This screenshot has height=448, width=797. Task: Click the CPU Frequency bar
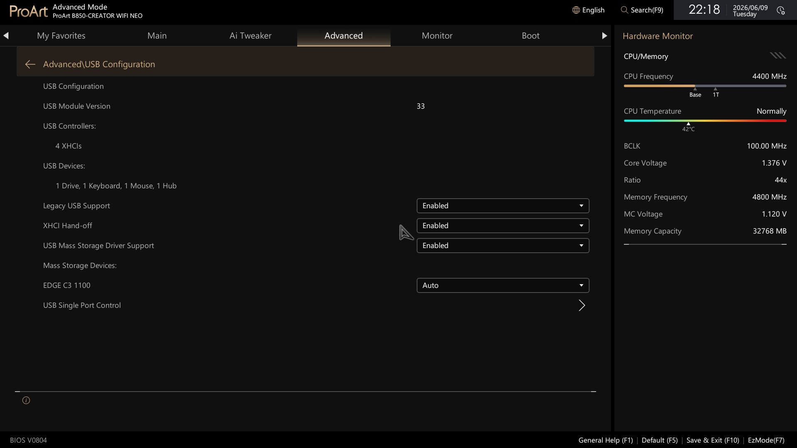[705, 86]
